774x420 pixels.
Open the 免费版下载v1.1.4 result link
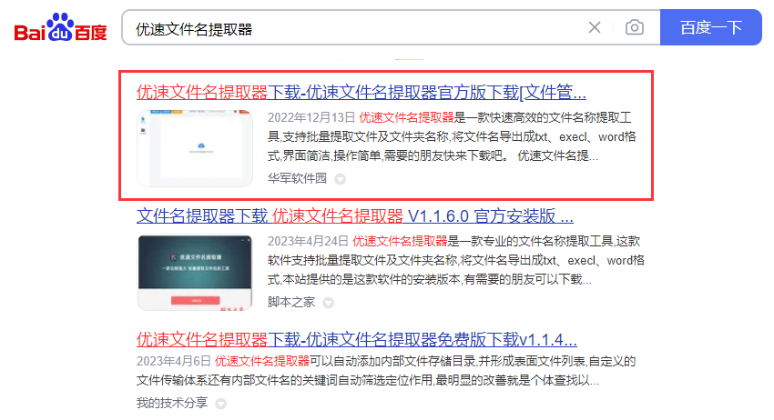pos(357,340)
